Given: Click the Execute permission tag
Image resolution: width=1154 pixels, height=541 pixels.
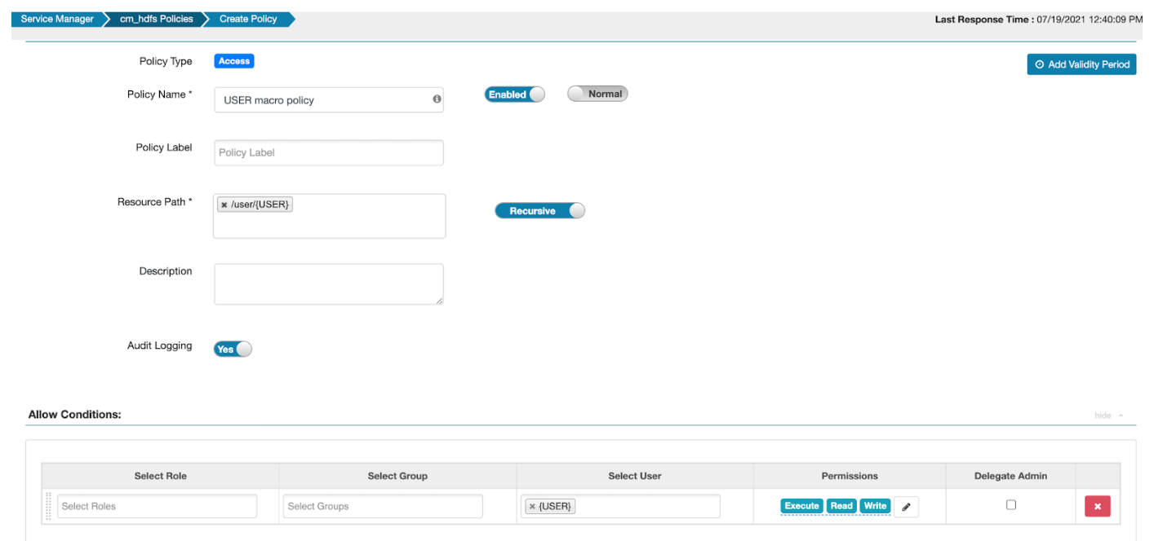Looking at the screenshot, I should (801, 506).
